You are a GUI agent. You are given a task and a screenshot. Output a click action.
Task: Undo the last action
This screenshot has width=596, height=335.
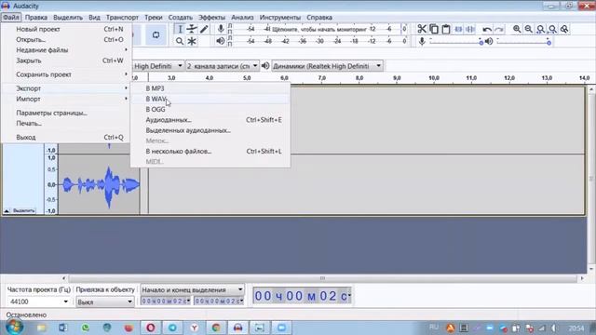click(x=487, y=29)
